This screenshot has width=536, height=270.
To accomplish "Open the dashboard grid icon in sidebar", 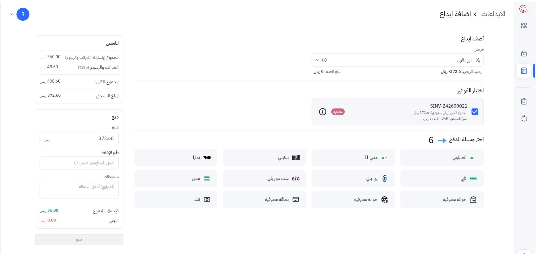I will [x=524, y=26].
